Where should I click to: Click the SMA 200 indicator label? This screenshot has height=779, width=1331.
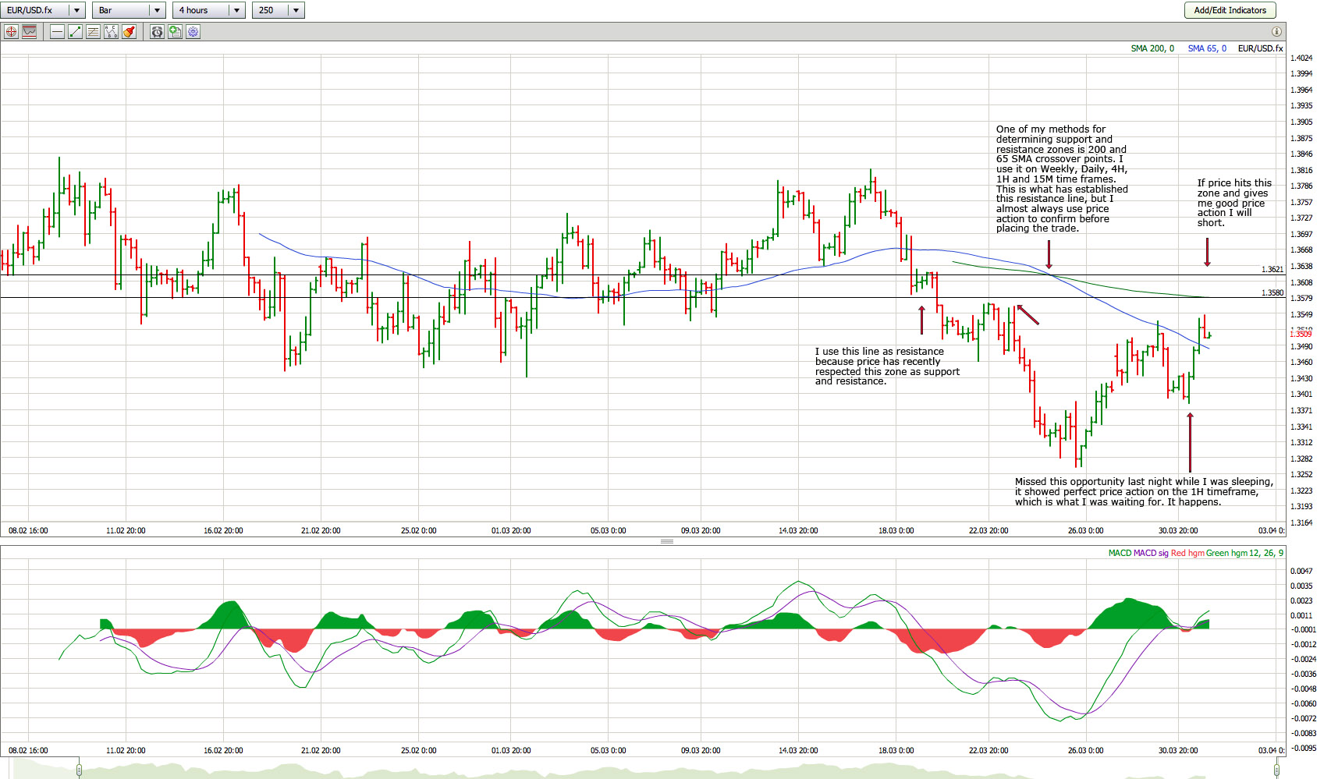1152,48
